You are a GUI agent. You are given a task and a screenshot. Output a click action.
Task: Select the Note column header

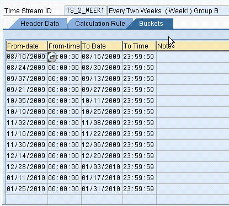[193, 46]
